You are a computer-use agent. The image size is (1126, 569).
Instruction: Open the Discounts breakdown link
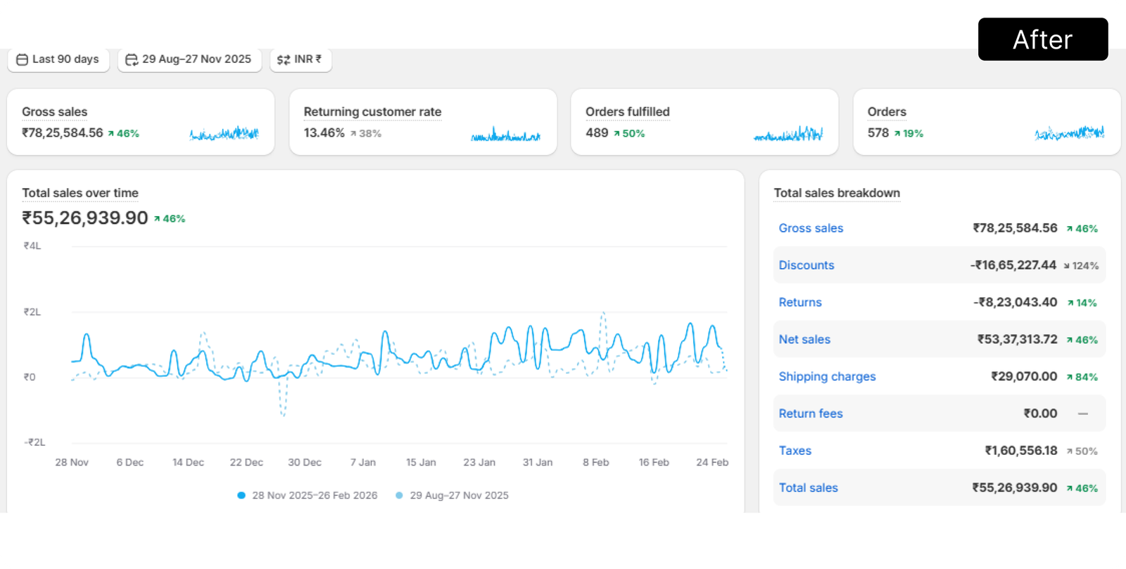click(x=806, y=265)
